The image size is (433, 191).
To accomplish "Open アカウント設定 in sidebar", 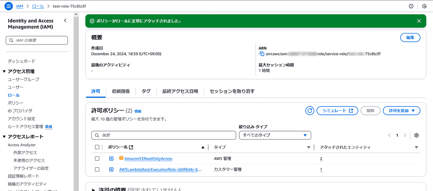I will [x=22, y=119].
